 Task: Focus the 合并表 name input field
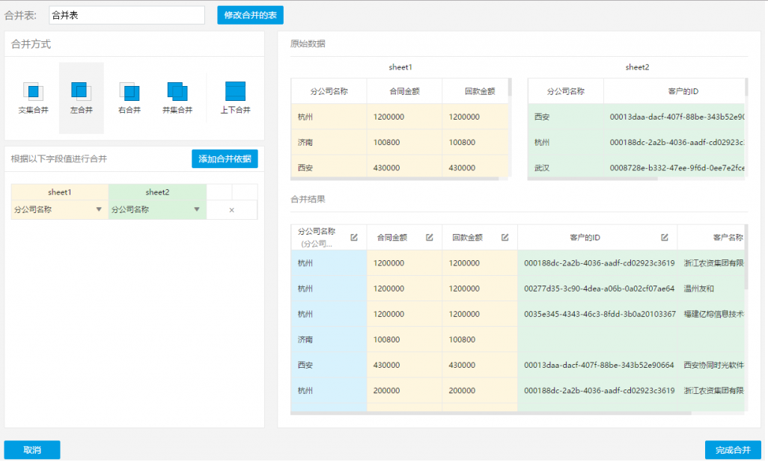click(127, 15)
